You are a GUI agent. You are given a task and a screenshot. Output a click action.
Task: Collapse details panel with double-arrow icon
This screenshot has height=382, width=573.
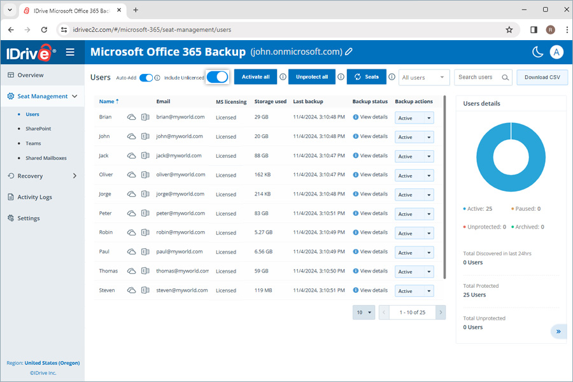coord(558,331)
